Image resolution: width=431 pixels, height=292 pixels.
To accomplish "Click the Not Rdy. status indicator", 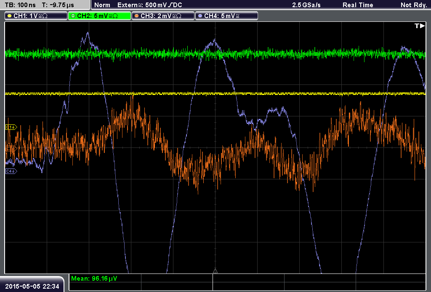I will pyautogui.click(x=414, y=5).
